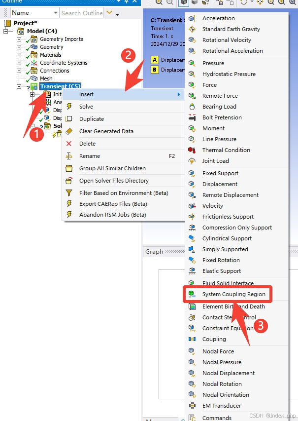298x421 pixels.
Task: Click the EM Transducer icon
Action: tap(192, 406)
